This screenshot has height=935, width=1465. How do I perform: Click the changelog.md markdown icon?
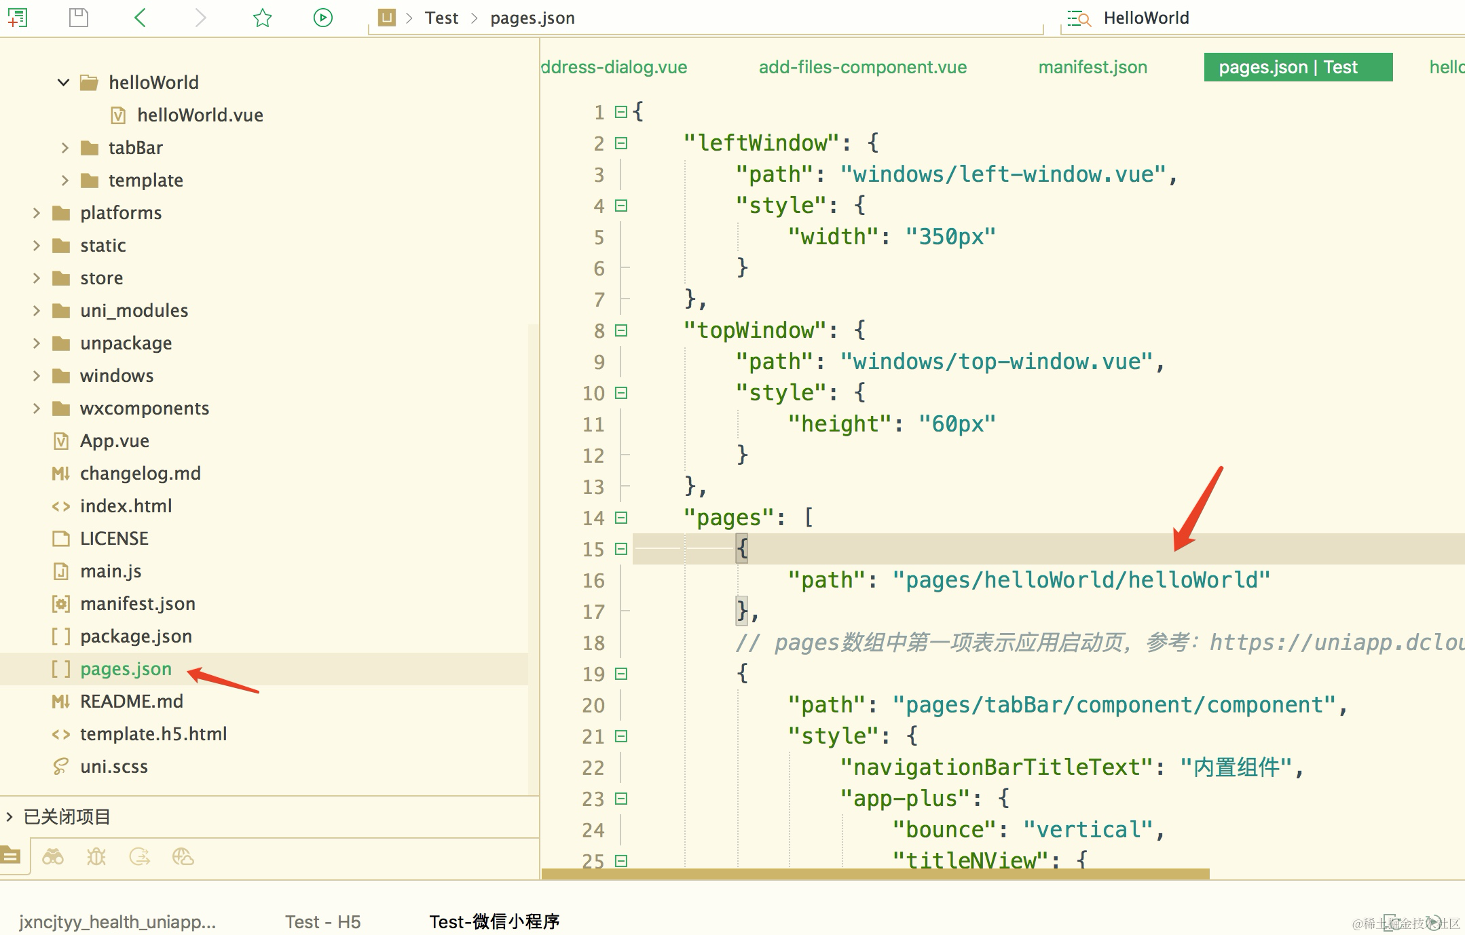tap(61, 474)
